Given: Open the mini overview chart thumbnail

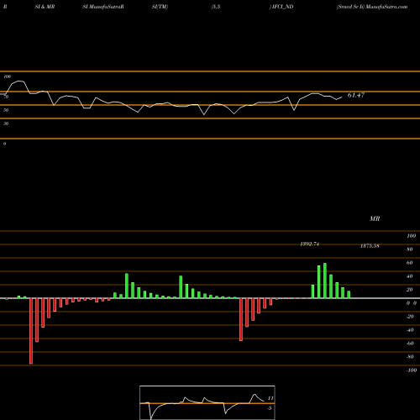Looking at the screenshot, I should 207,402.
